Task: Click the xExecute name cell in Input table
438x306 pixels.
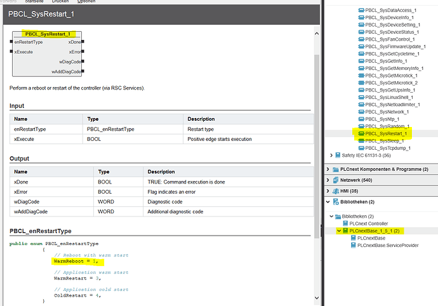Action: tap(46, 139)
